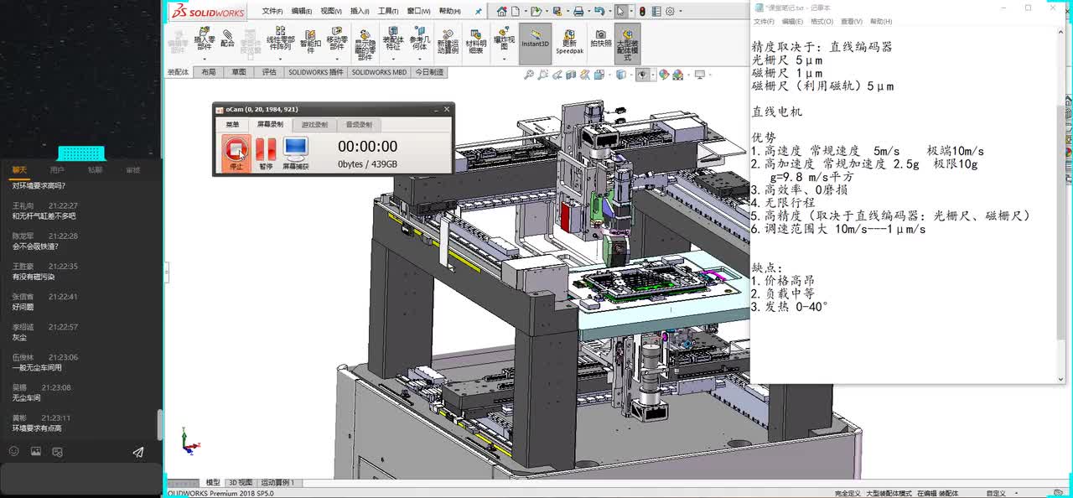
Task: Switch to the 评估 ribbon tab
Action: 269,72
